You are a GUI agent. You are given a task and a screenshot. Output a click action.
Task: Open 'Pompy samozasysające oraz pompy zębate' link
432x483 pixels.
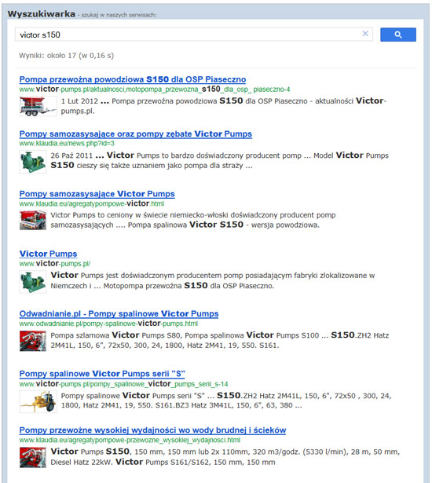pyautogui.click(x=136, y=134)
